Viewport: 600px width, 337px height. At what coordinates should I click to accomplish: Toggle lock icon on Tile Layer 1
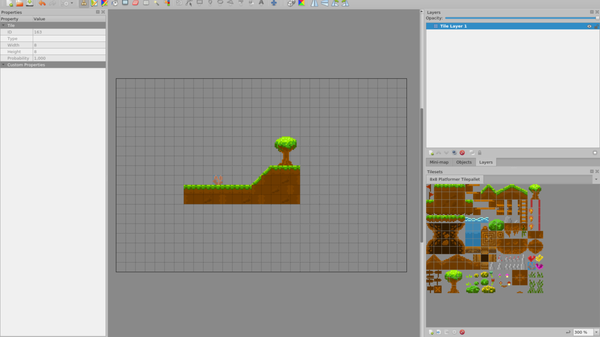coord(596,26)
